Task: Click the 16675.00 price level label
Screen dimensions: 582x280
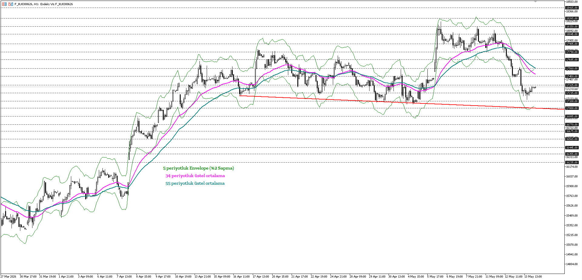Action: click(572, 131)
